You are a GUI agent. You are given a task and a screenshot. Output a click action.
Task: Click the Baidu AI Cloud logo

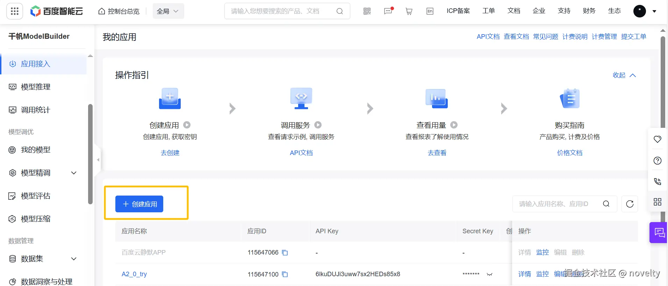coord(57,11)
